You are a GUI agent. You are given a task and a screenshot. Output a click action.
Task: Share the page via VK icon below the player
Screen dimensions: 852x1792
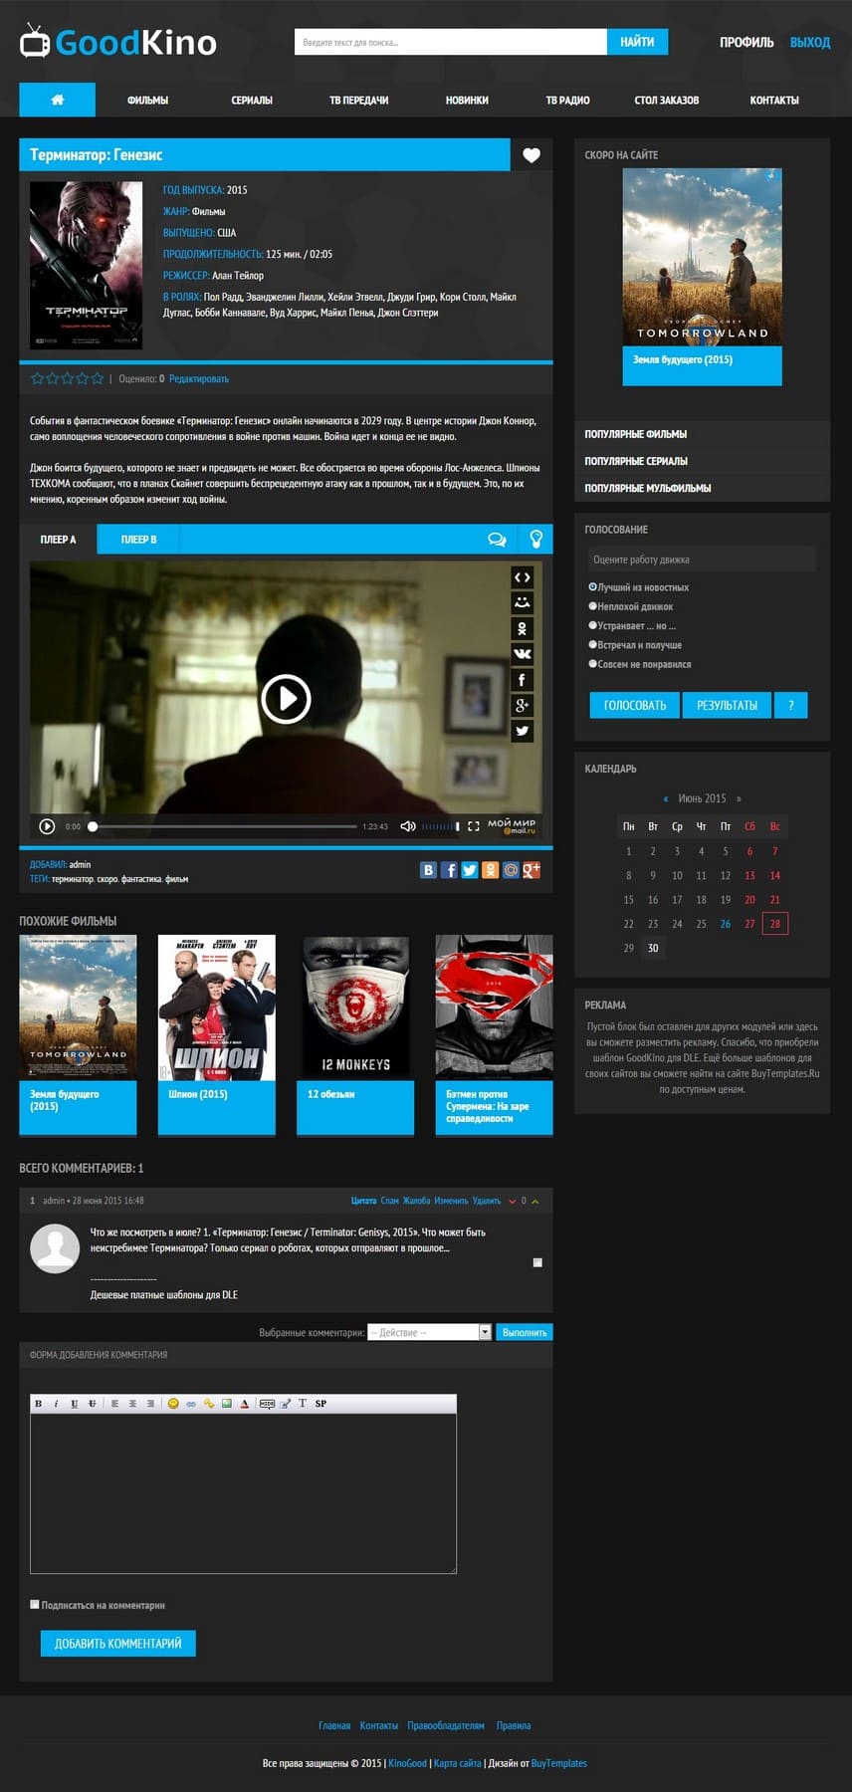[x=428, y=870]
